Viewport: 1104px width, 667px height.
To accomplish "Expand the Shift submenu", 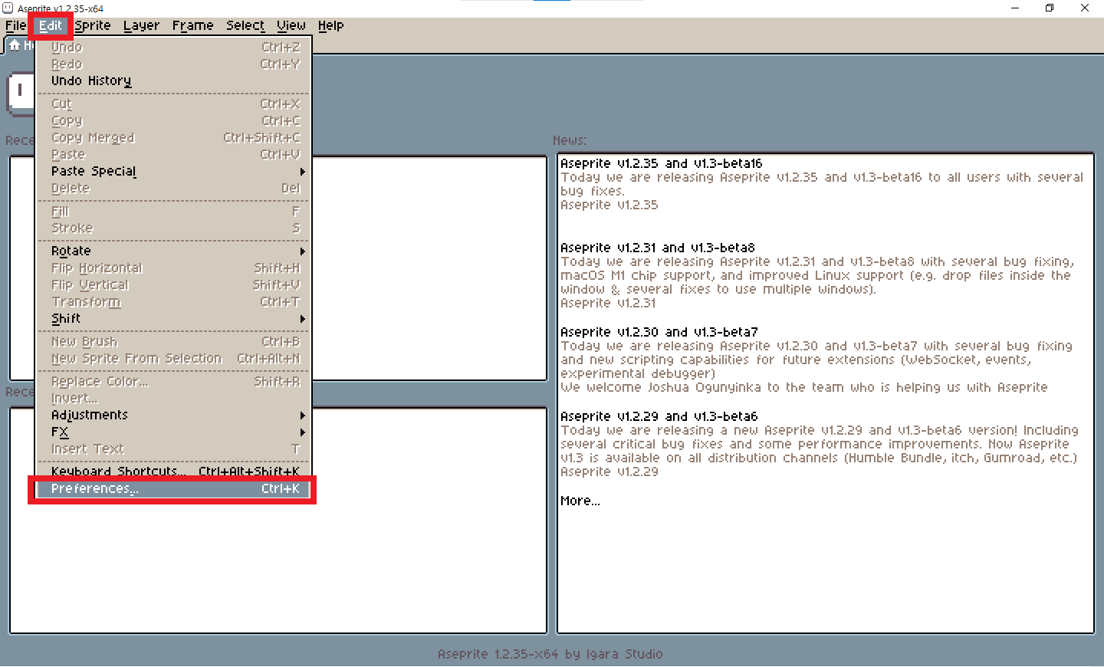I will (x=174, y=318).
